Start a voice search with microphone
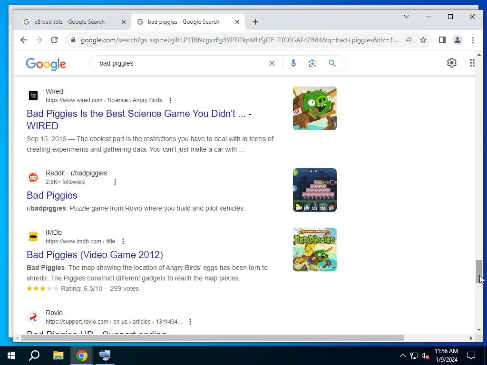 pos(293,63)
